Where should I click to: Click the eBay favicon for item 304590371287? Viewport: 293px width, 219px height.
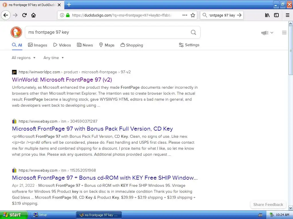click(x=14, y=121)
